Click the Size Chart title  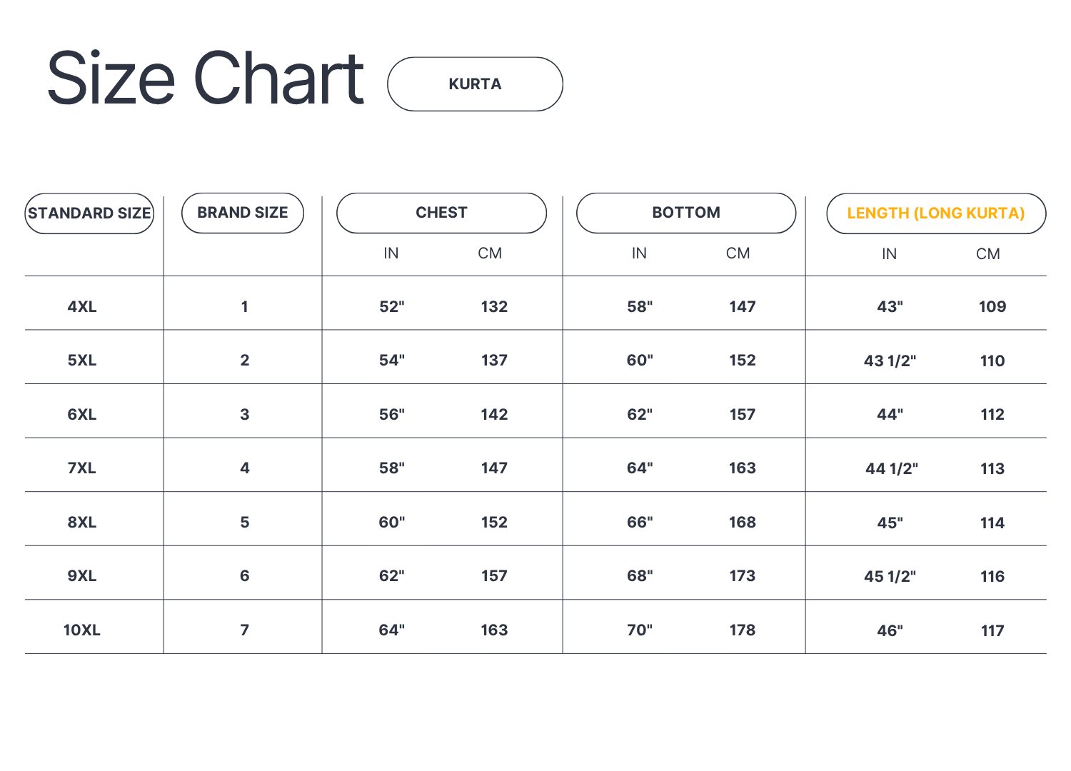tap(206, 79)
